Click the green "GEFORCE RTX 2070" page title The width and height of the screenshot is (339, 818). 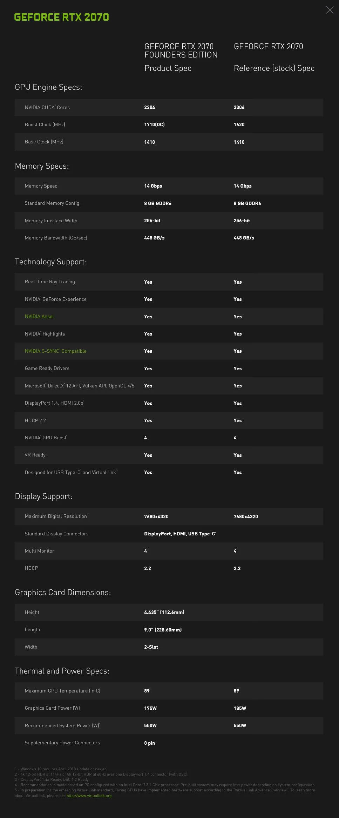(61, 17)
